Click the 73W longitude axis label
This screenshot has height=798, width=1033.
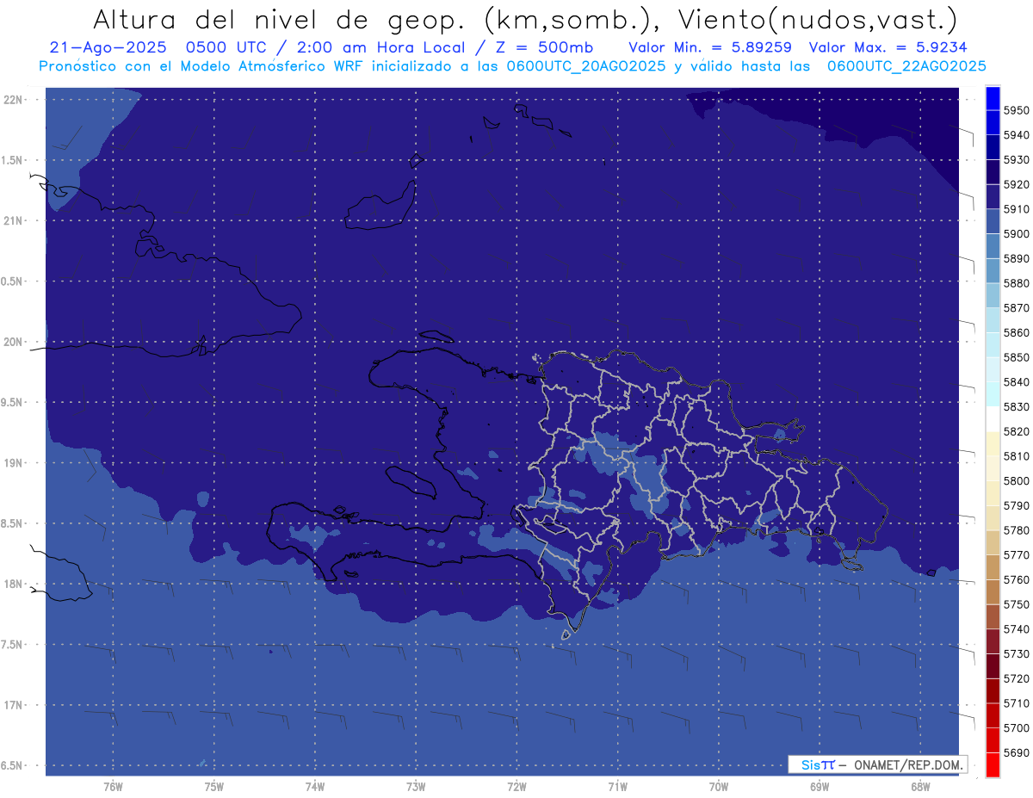416,786
